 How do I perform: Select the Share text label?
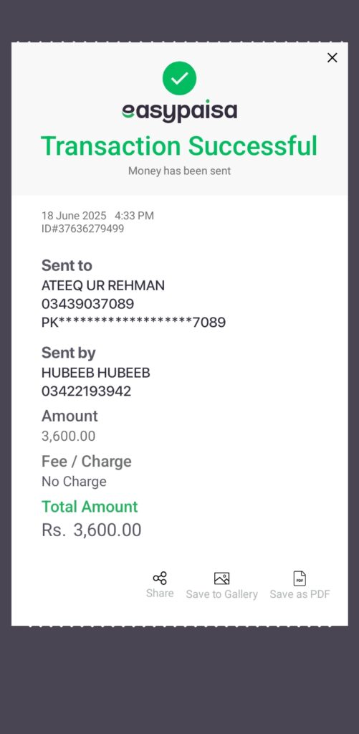click(x=160, y=593)
